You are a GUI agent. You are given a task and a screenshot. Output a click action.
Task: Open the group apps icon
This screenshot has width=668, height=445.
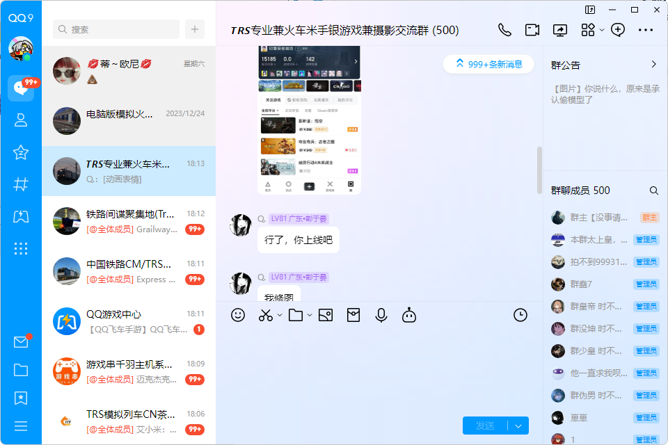pos(588,30)
